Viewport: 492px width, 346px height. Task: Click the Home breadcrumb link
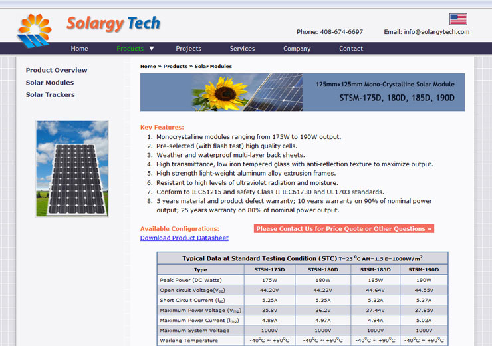(x=148, y=67)
